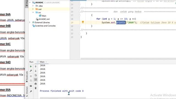Click the down arrow in Run console toolbar

point(35,71)
